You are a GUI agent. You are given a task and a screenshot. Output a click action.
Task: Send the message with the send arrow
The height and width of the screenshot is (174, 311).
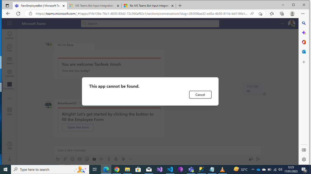[258, 159]
